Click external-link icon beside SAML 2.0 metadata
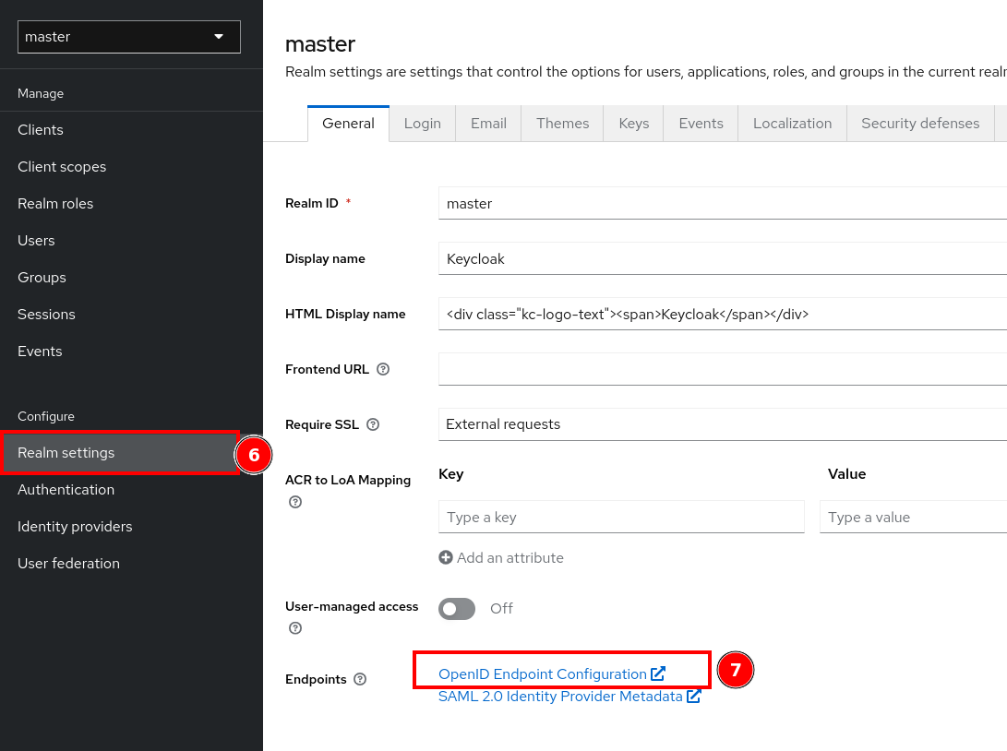The height and width of the screenshot is (751, 1007). coord(694,697)
